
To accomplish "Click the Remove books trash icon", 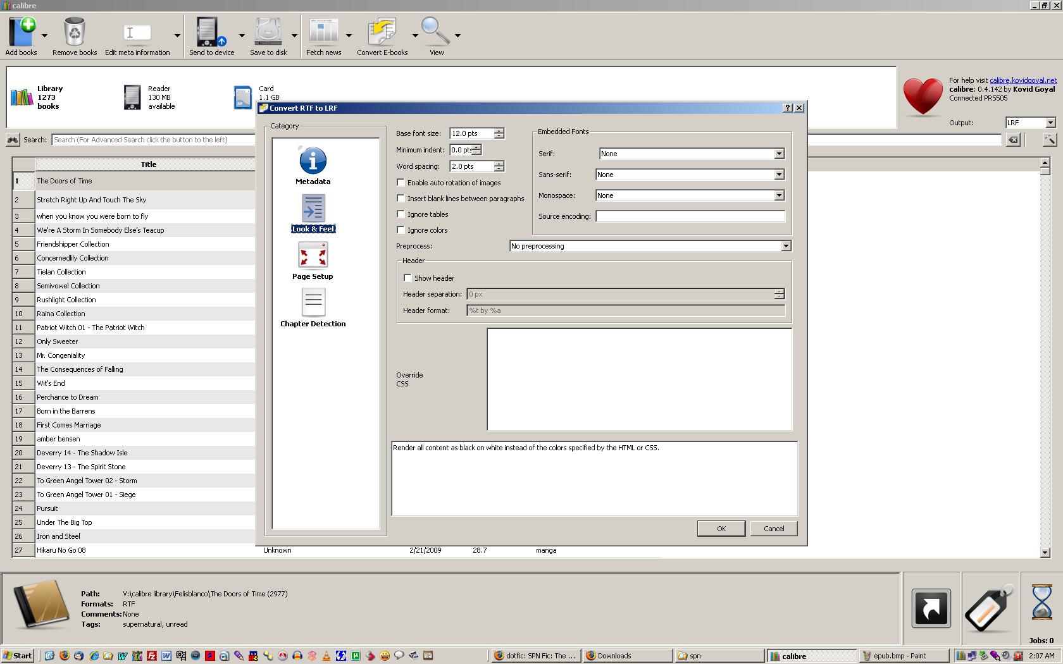I will [x=75, y=33].
